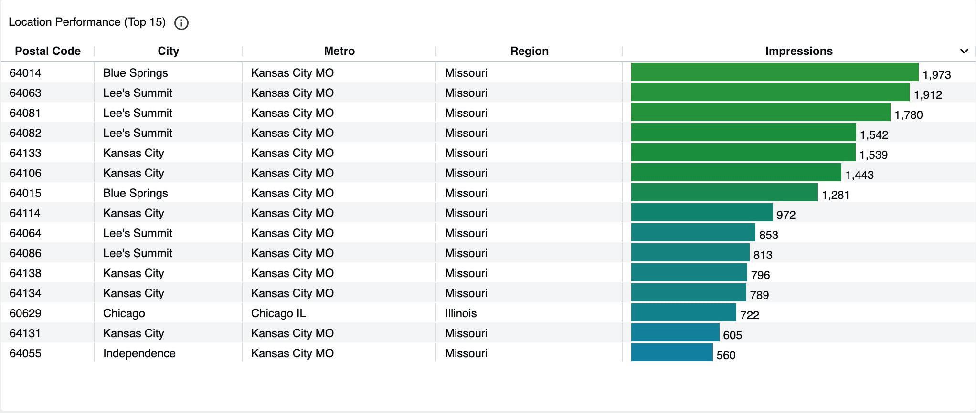Click postal code 60629 row cell

[25, 313]
